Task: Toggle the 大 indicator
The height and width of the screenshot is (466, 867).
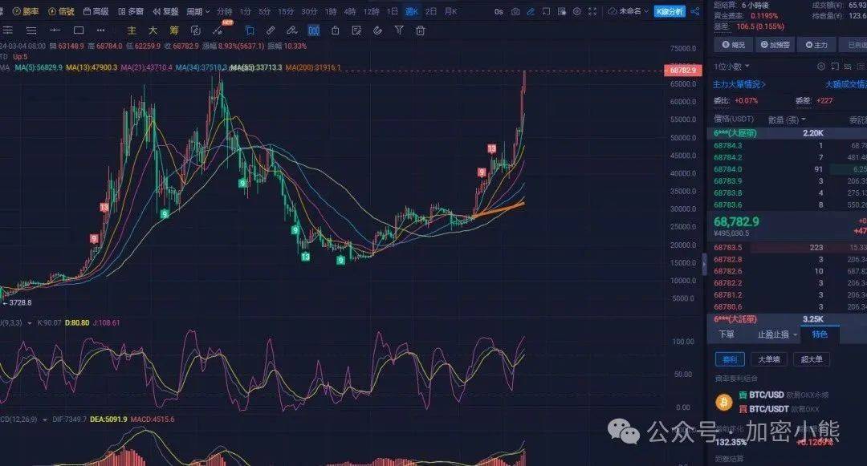Action: click(153, 30)
